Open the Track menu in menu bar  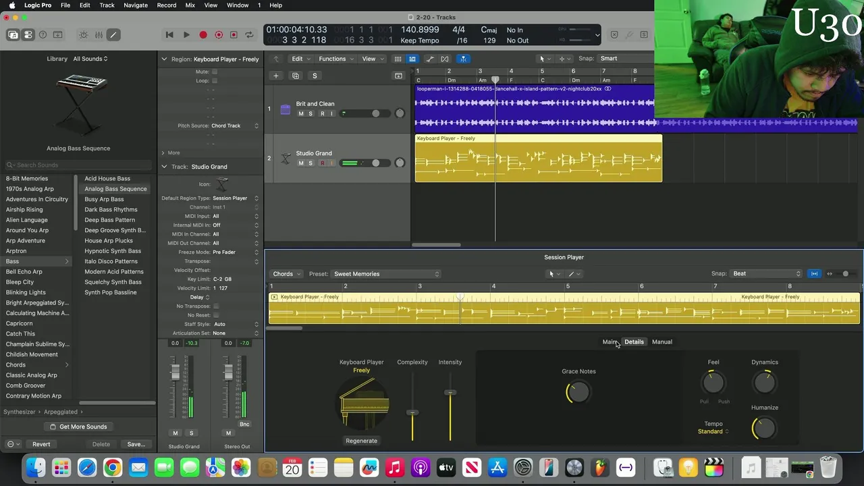(107, 5)
